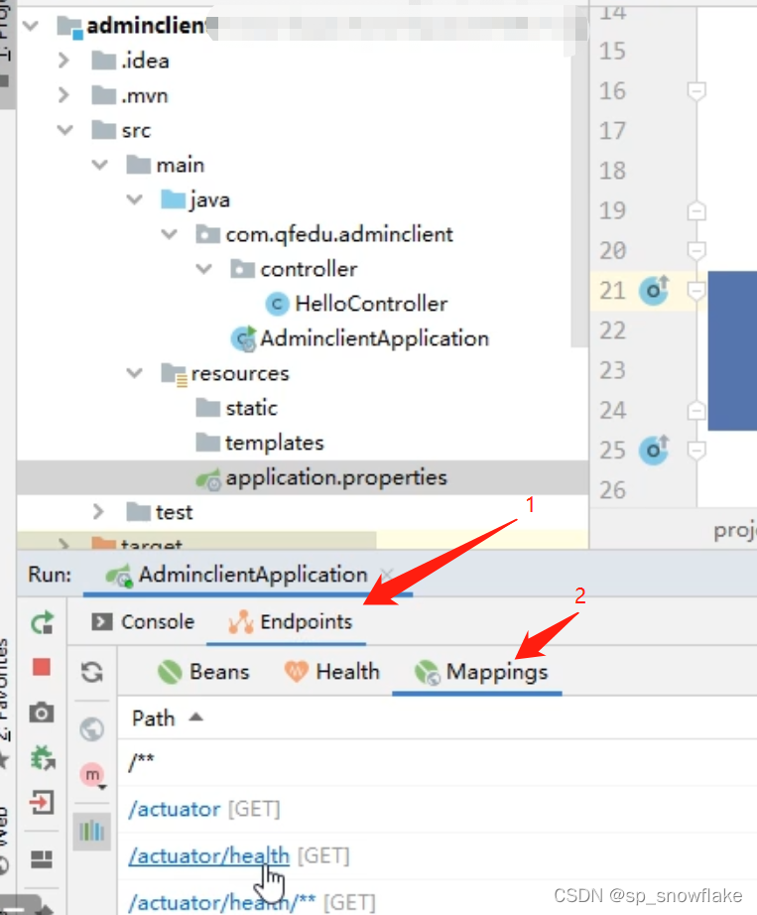Collapse the code fold marker at line 16

[696, 90]
